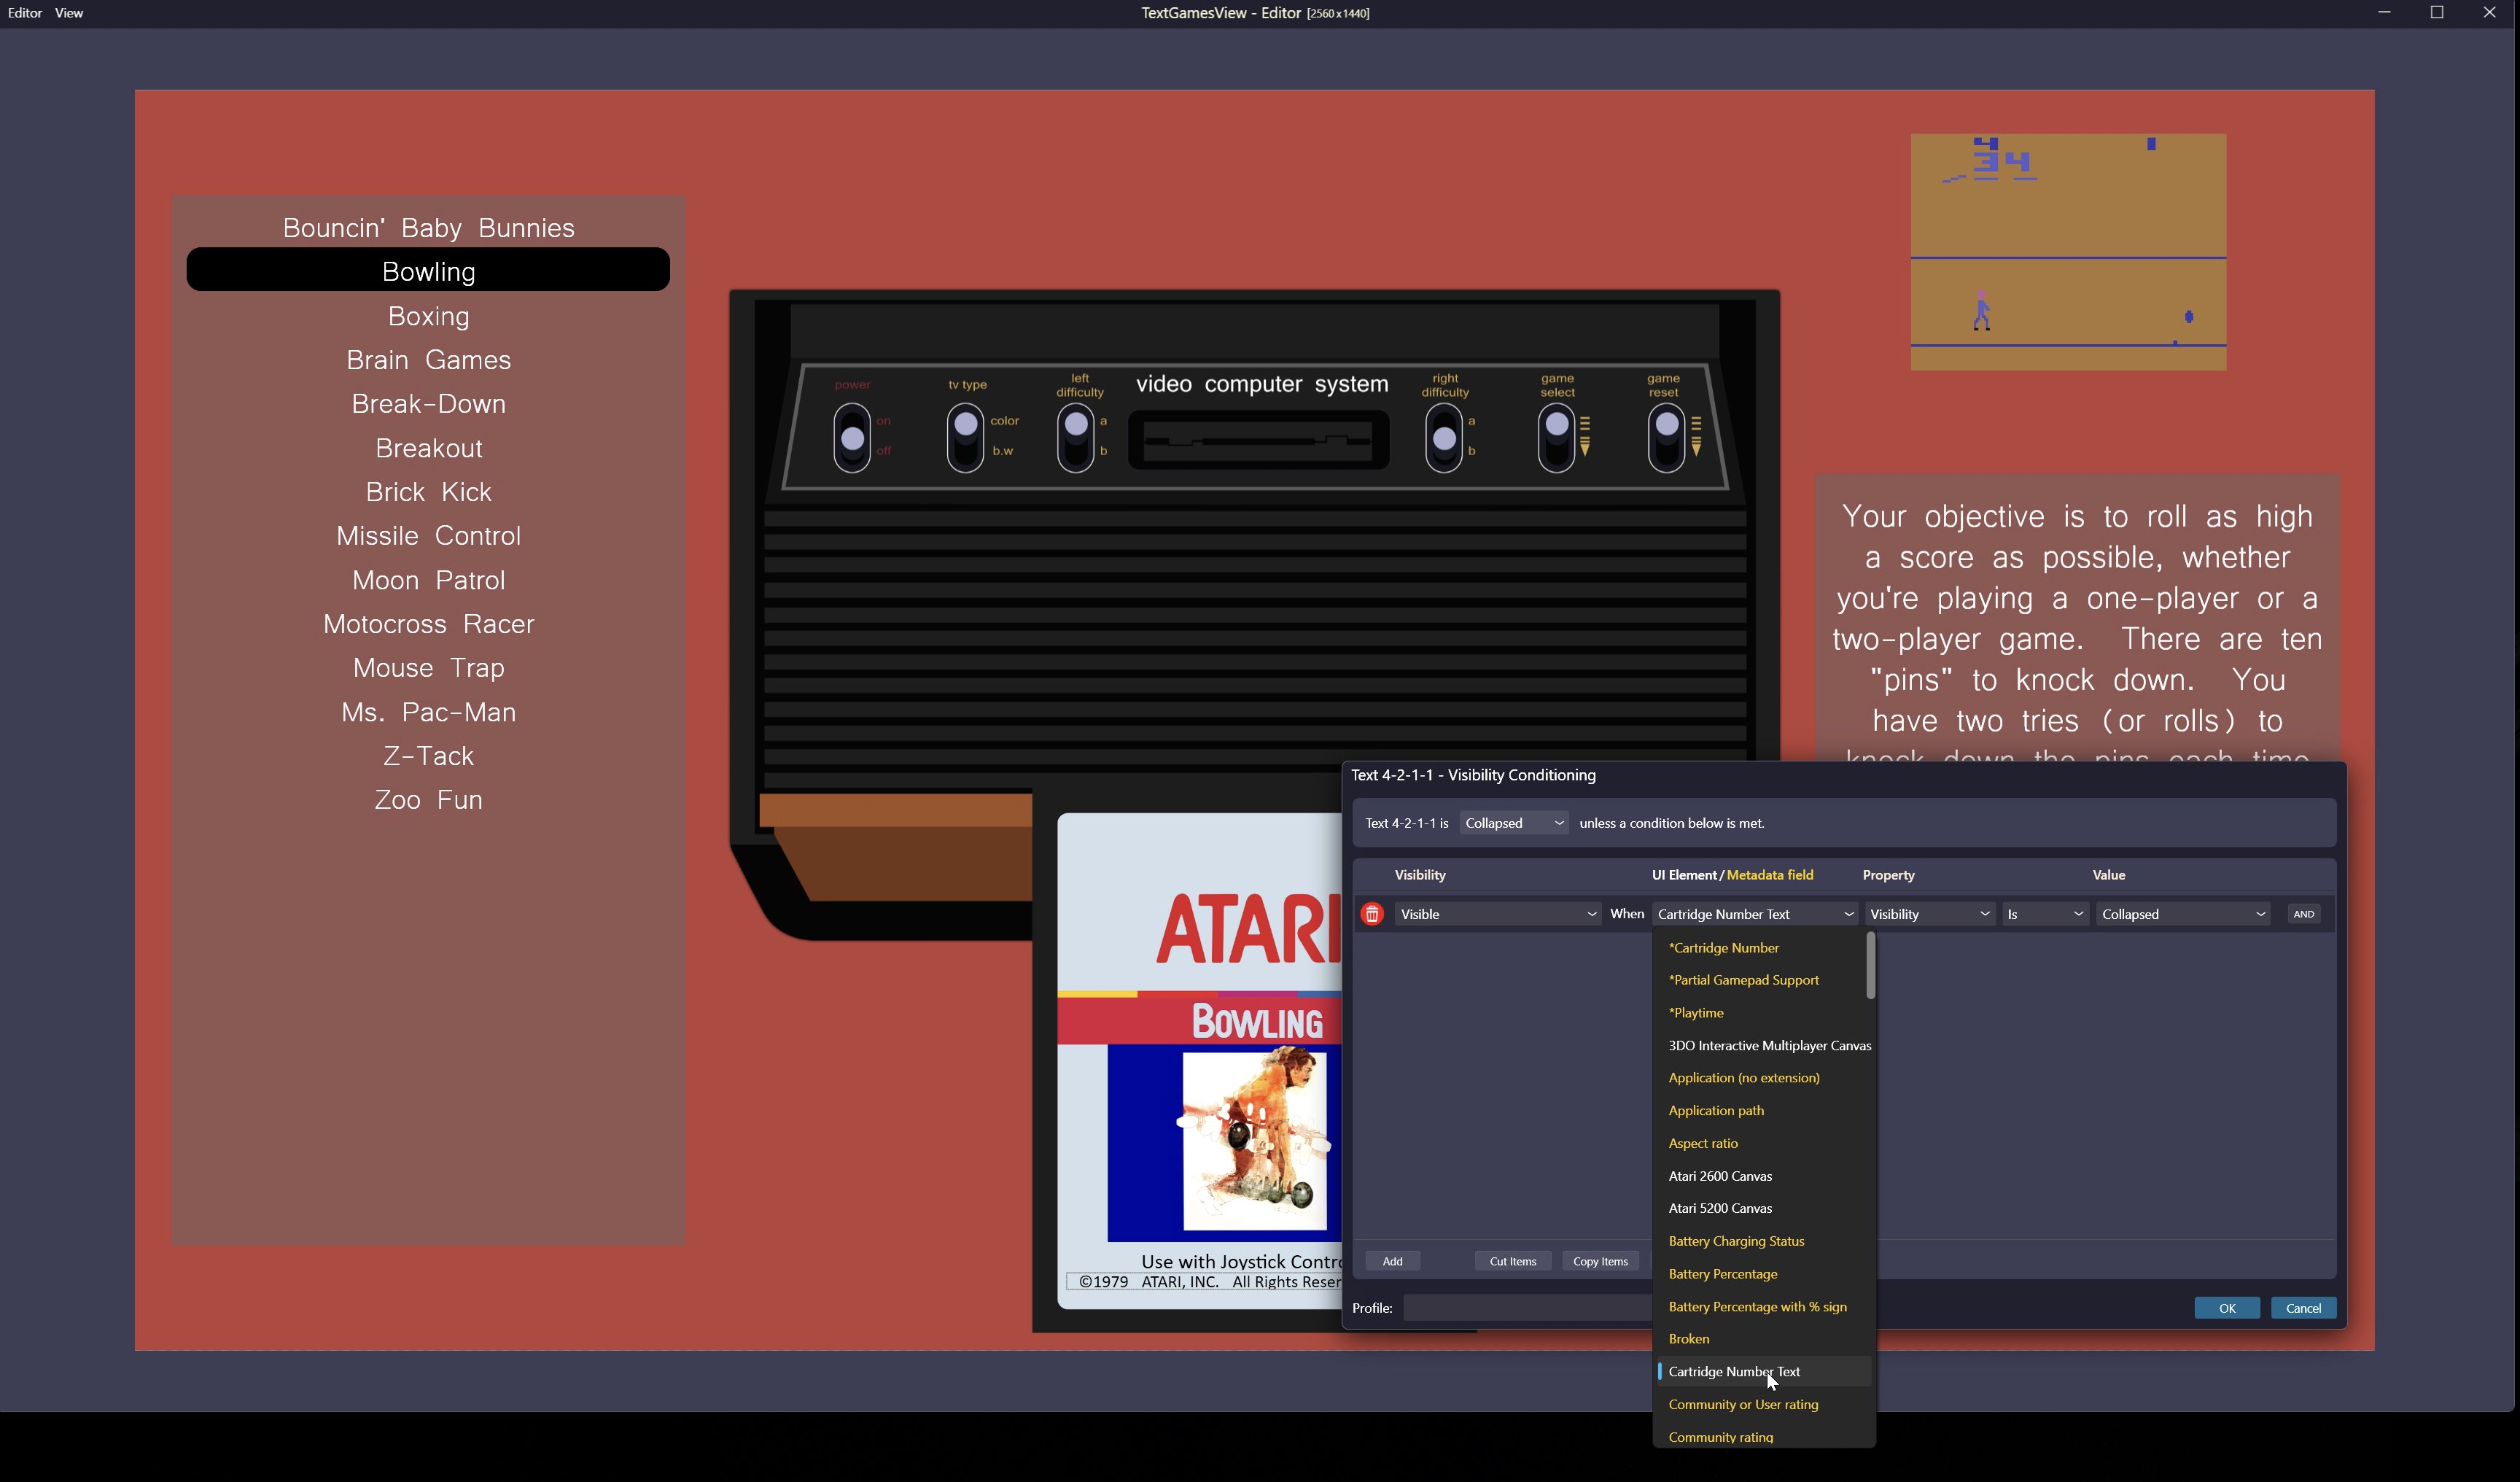Select Moon Patrol in game list

[428, 580]
